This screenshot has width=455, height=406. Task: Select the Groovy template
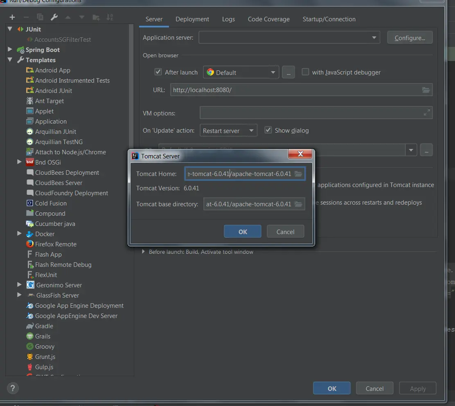pos(41,347)
